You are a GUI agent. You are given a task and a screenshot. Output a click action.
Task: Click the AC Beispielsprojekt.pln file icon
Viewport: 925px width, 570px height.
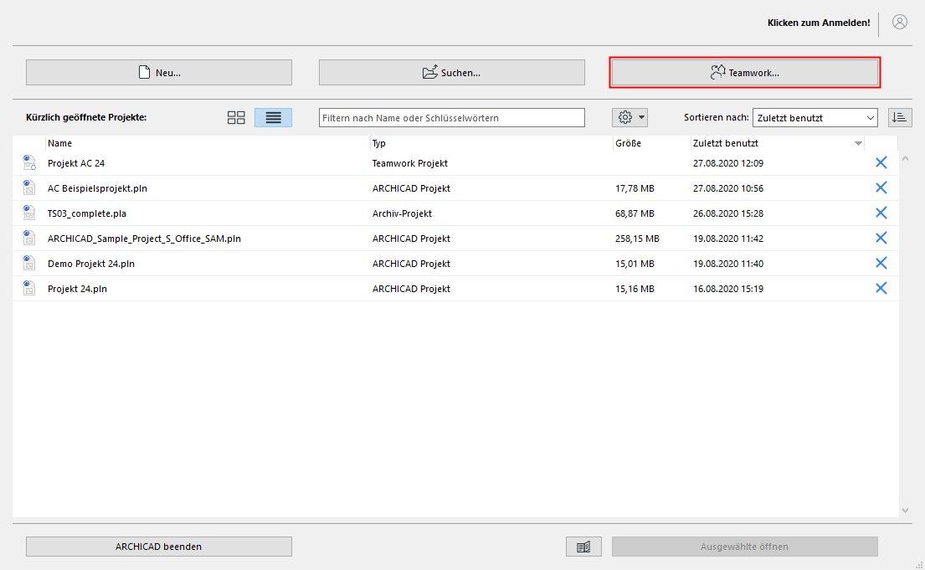click(29, 187)
